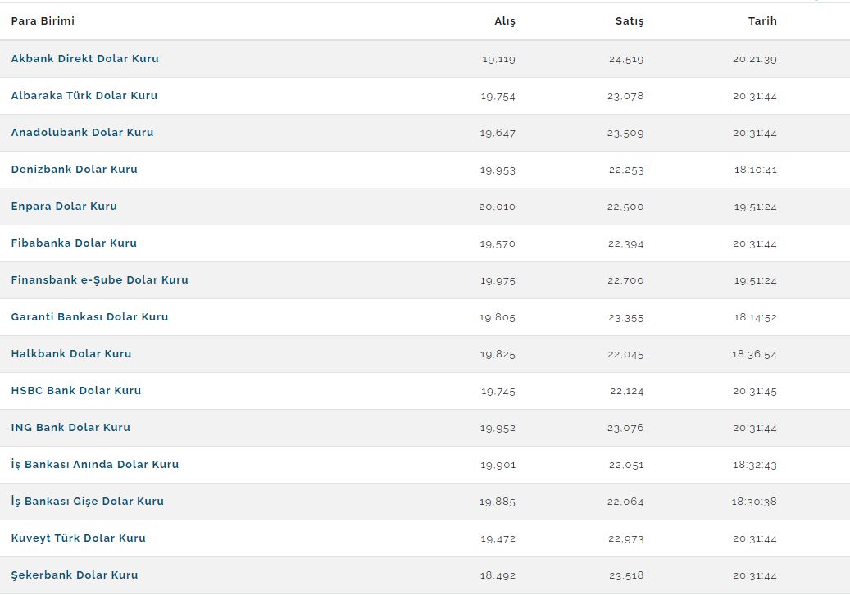Click the Satış column header
The height and width of the screenshot is (595, 850).
coord(630,21)
